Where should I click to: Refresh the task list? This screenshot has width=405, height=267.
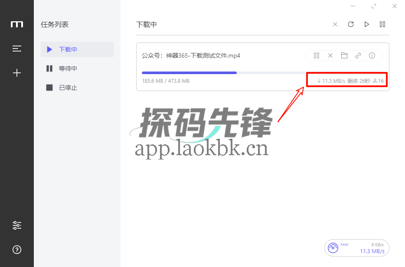(x=351, y=24)
